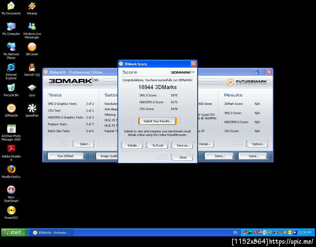The image size is (316, 247).
Task: Open the Windows Start menu
Action: click(14, 232)
